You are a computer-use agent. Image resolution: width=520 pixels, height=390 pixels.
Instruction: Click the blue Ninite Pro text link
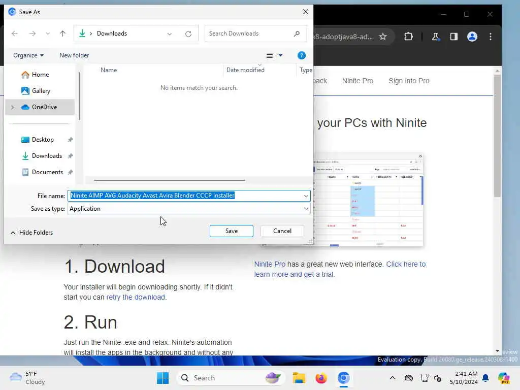click(x=270, y=264)
